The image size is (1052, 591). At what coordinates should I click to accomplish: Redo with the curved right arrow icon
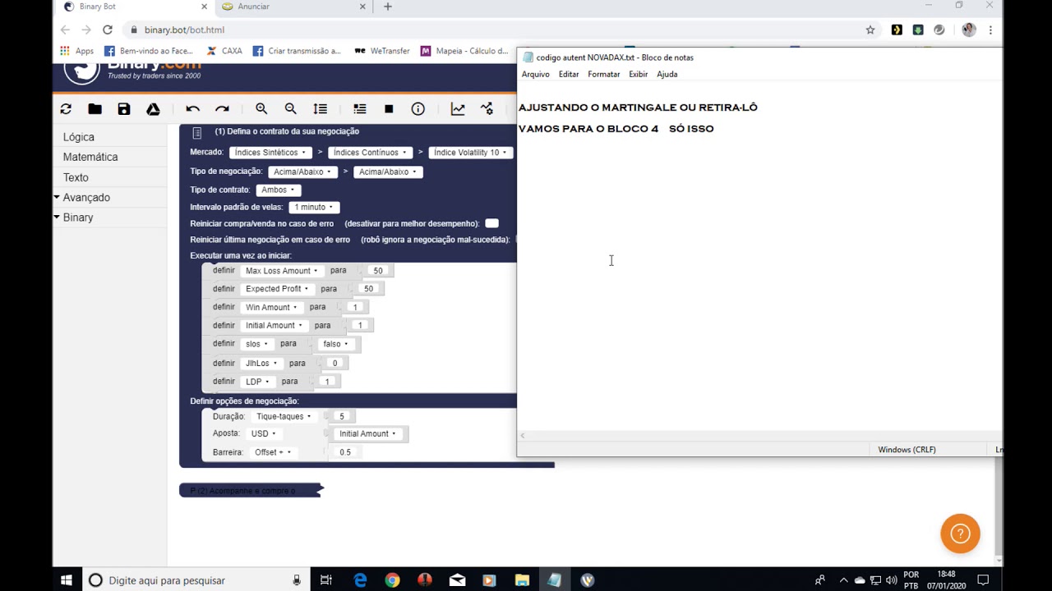tap(222, 109)
